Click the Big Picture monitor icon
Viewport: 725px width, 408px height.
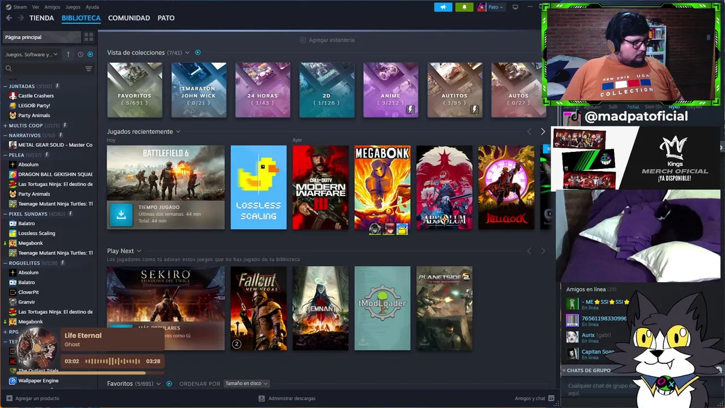point(515,7)
